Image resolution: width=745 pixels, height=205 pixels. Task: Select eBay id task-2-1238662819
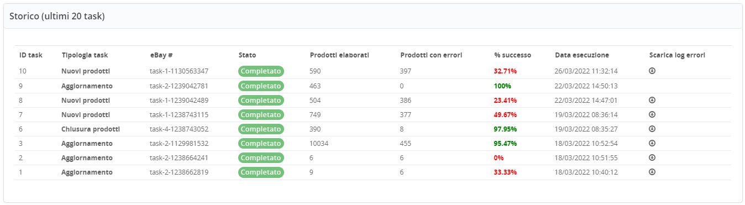[x=179, y=172]
